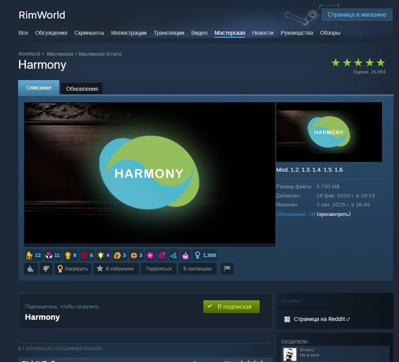Select the Мастерская hub tab

[x=230, y=33]
